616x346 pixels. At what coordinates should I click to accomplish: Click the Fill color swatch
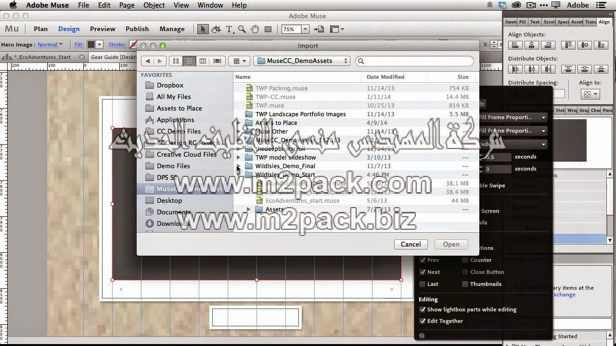pos(91,45)
